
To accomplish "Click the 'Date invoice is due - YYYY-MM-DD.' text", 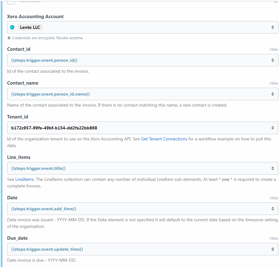I will (x=42, y=260).
